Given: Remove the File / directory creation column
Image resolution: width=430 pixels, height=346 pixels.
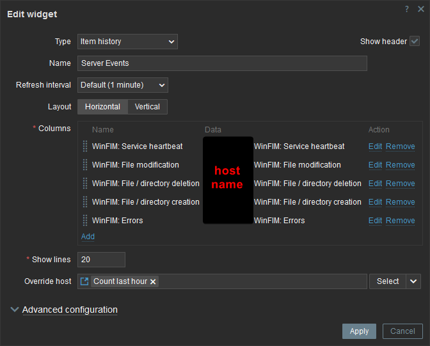Looking at the screenshot, I should pos(400,202).
